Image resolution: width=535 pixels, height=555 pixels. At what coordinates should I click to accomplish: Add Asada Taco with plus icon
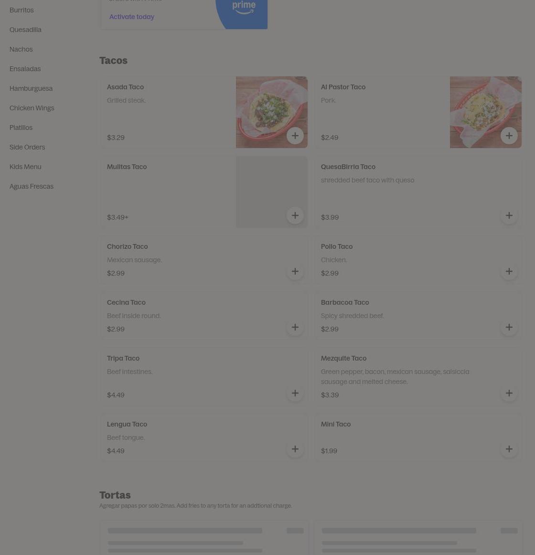pyautogui.click(x=295, y=136)
